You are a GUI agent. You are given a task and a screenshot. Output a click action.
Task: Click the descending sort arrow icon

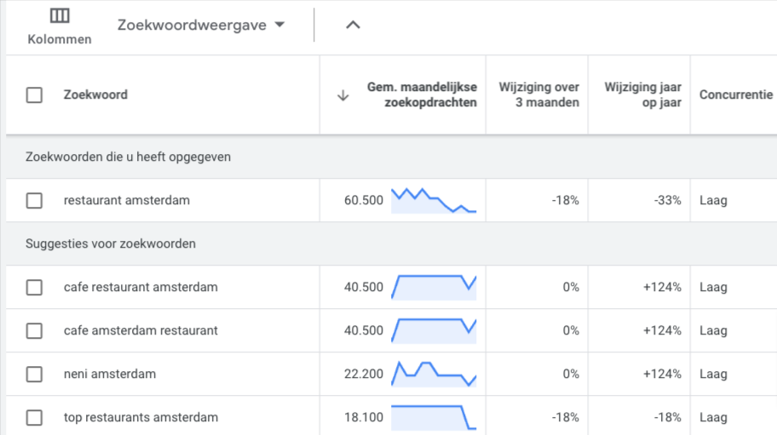point(343,95)
